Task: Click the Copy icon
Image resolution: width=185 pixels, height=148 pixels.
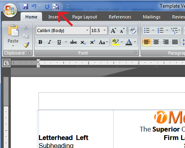Action: [26, 36]
